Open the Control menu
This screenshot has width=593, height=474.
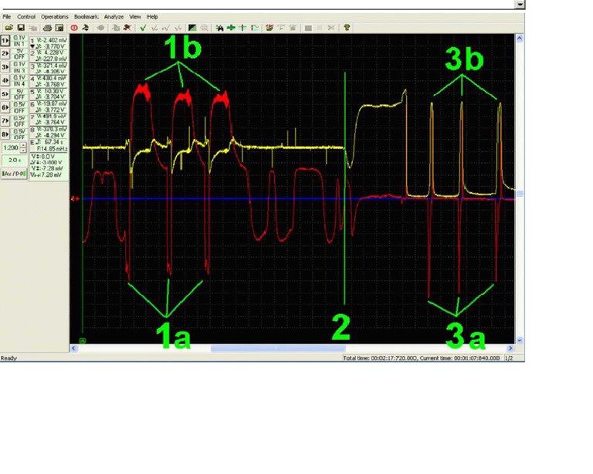click(x=26, y=17)
